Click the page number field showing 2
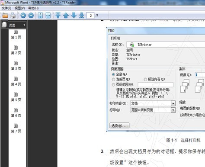 coord(90,16)
